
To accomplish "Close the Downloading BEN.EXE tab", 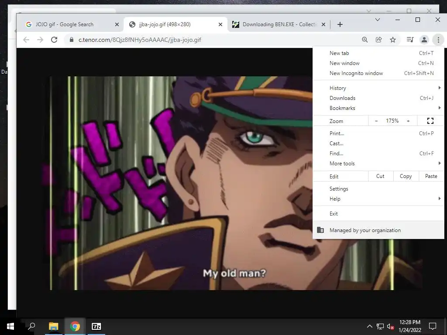I will tap(323, 24).
